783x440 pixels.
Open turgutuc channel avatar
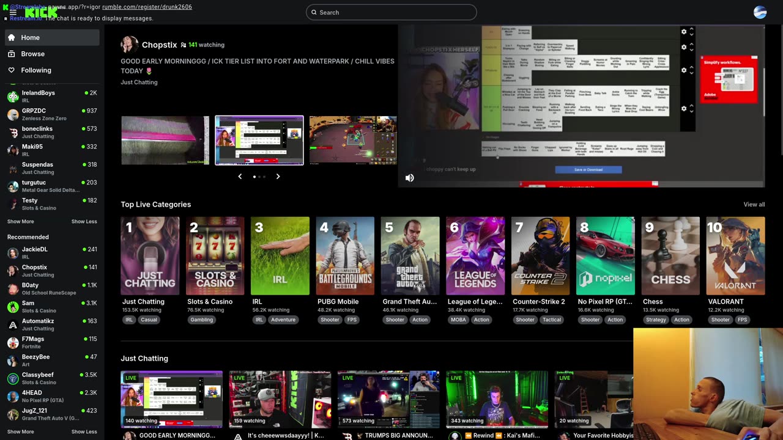pos(13,186)
